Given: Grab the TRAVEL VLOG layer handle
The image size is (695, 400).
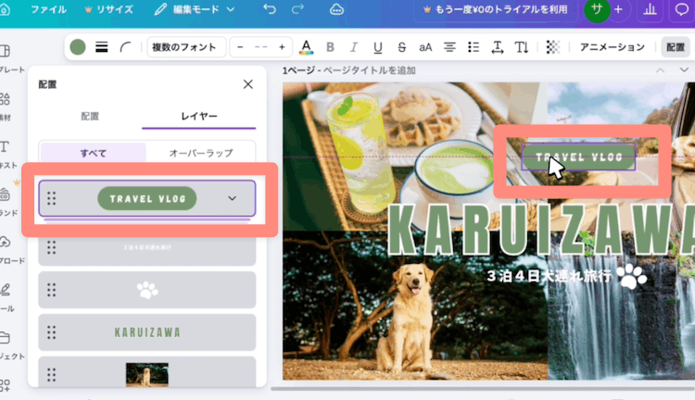Looking at the screenshot, I should tap(51, 198).
